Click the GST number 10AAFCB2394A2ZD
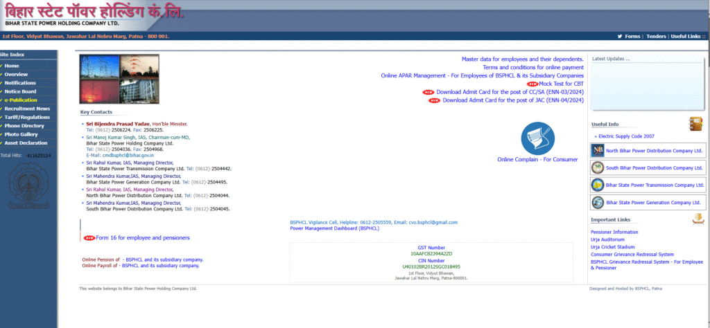Screen dimensions: 710x328 click(431, 254)
